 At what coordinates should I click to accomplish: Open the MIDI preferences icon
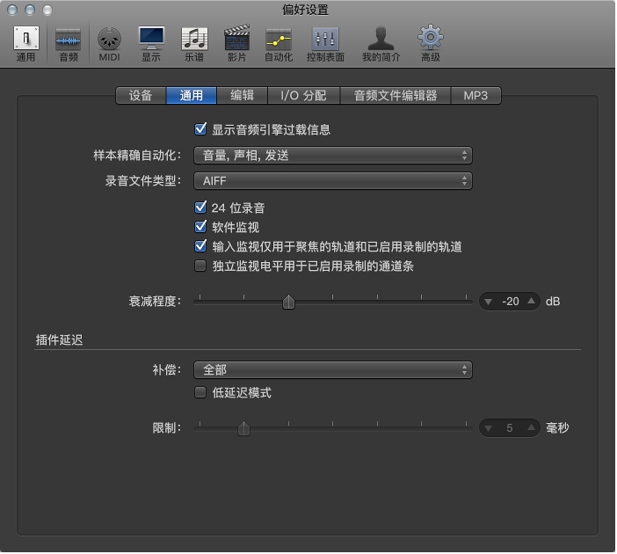(109, 44)
